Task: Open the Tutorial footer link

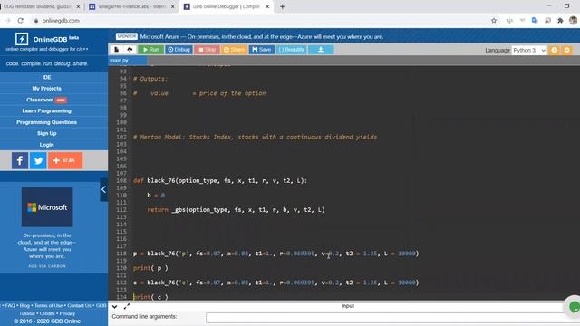Action: tap(27, 313)
